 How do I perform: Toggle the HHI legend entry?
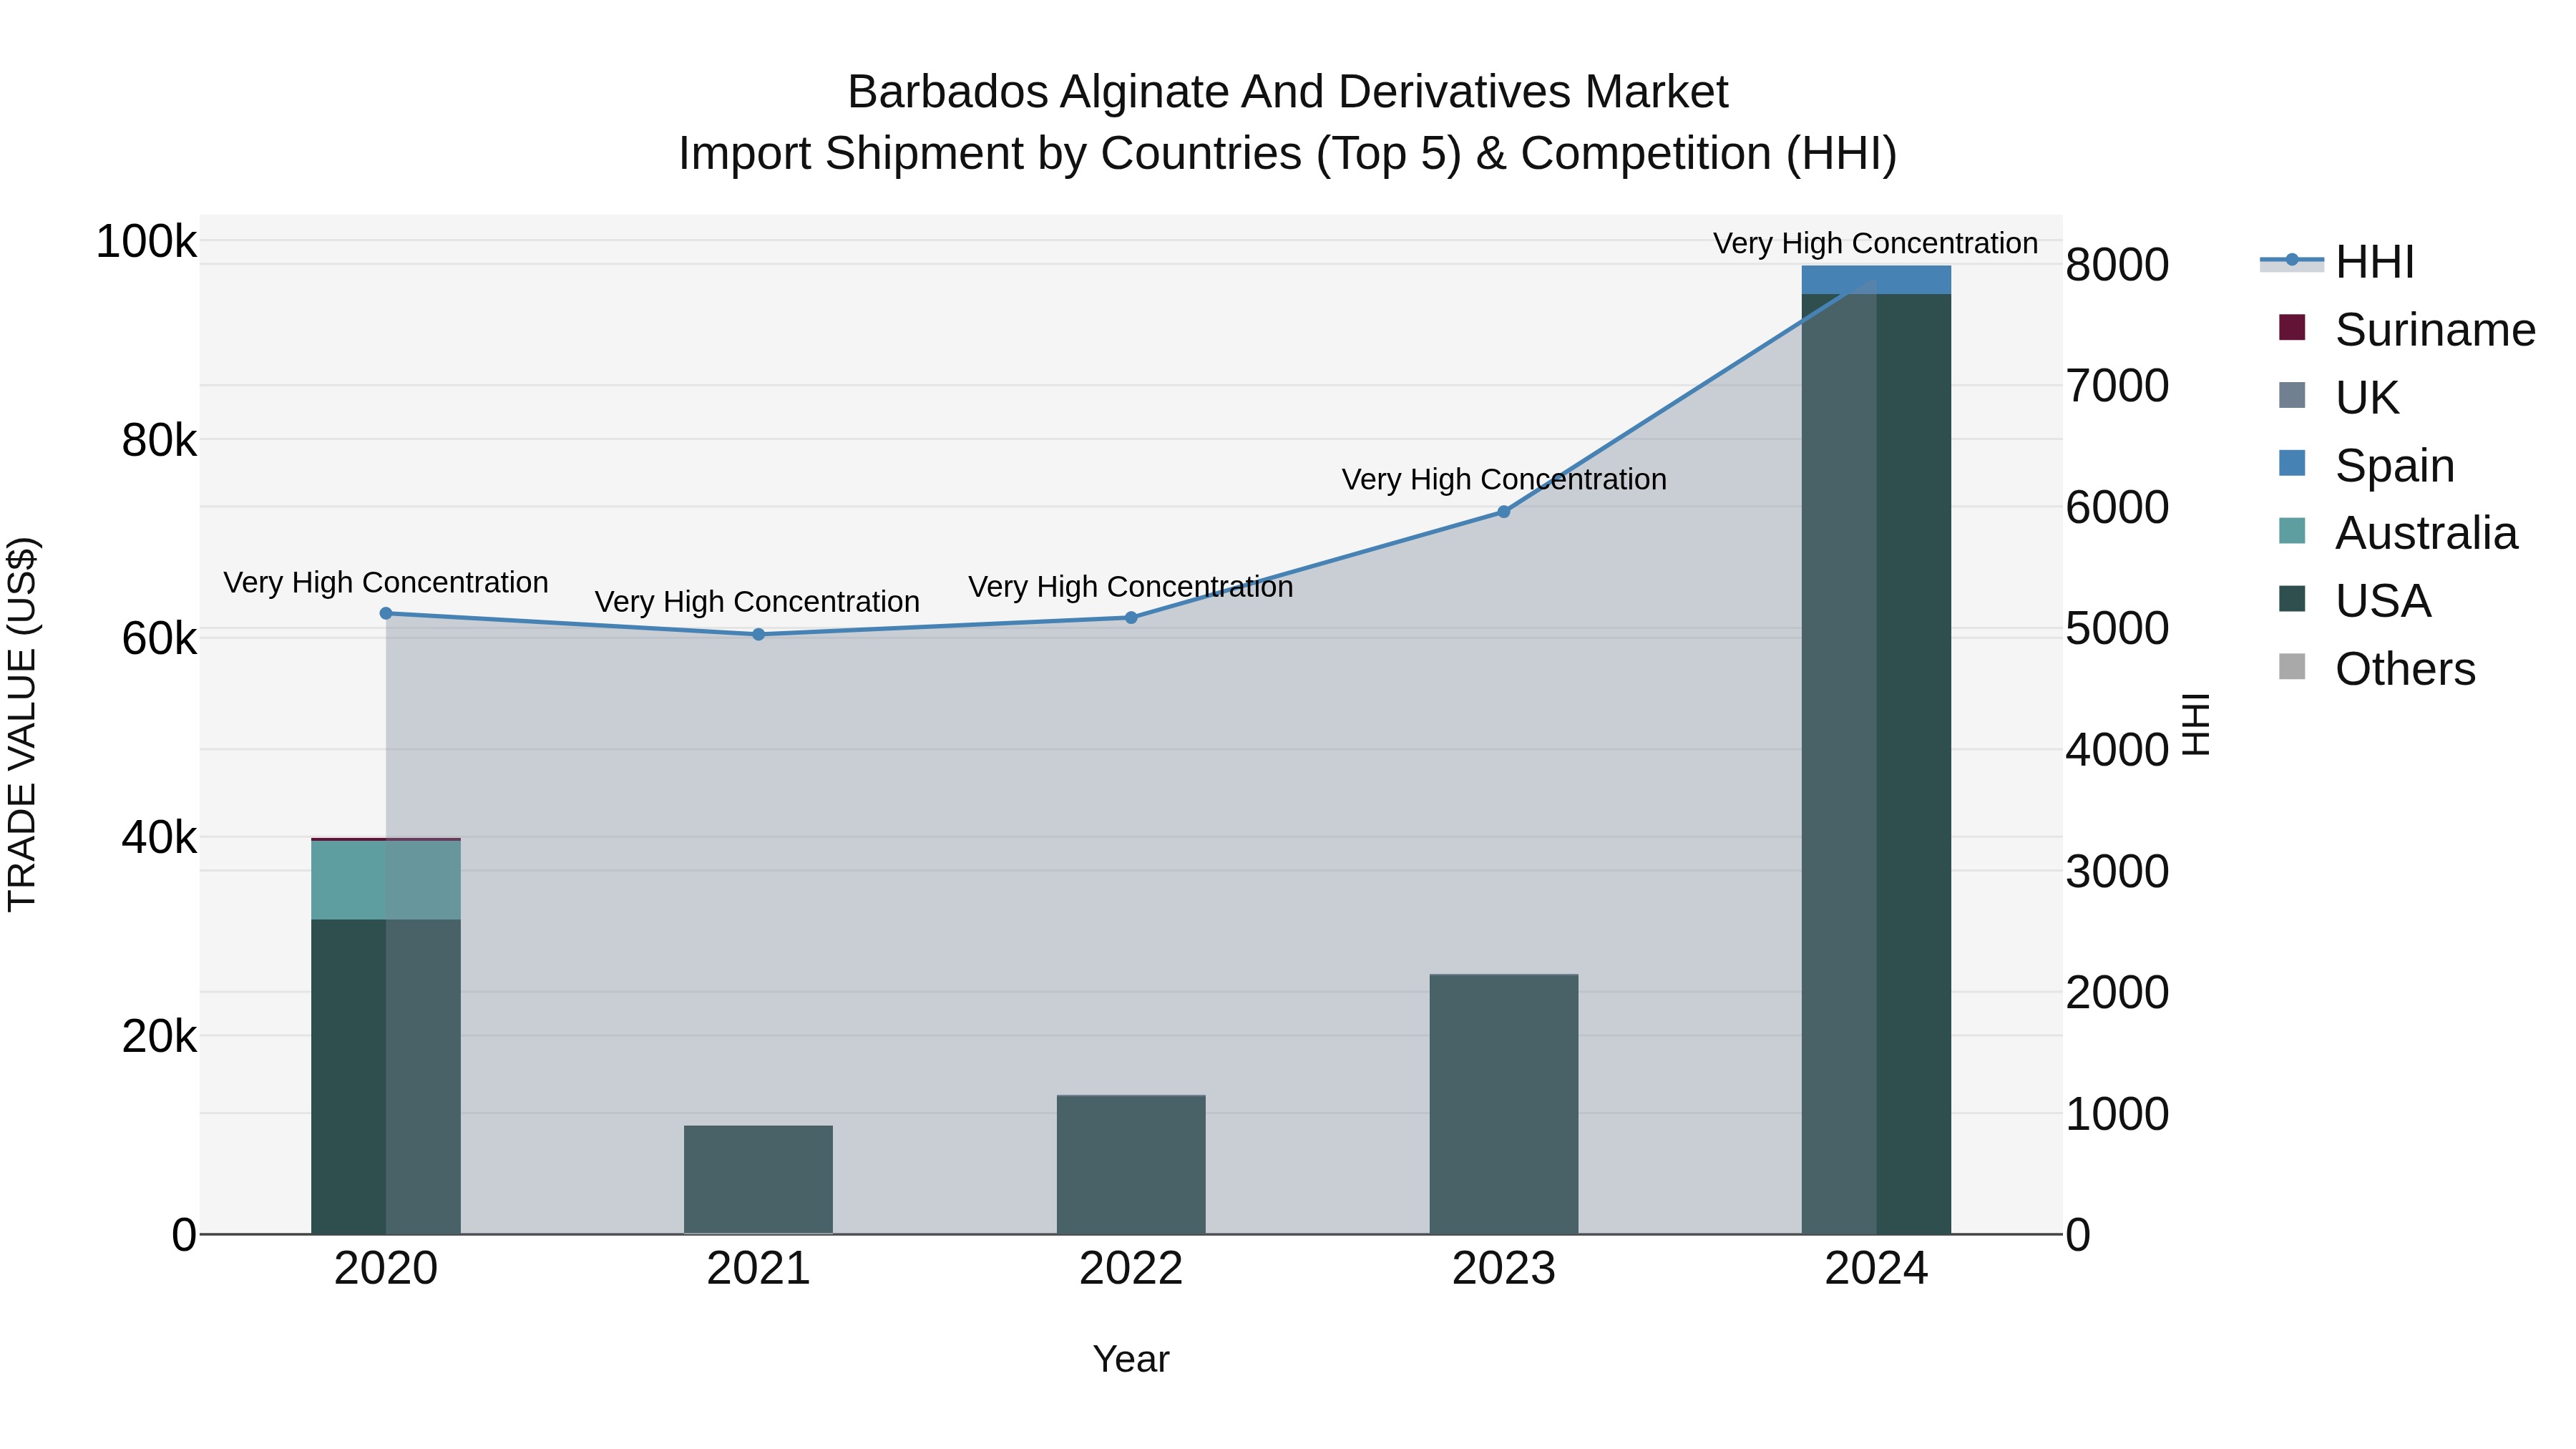[2337, 262]
